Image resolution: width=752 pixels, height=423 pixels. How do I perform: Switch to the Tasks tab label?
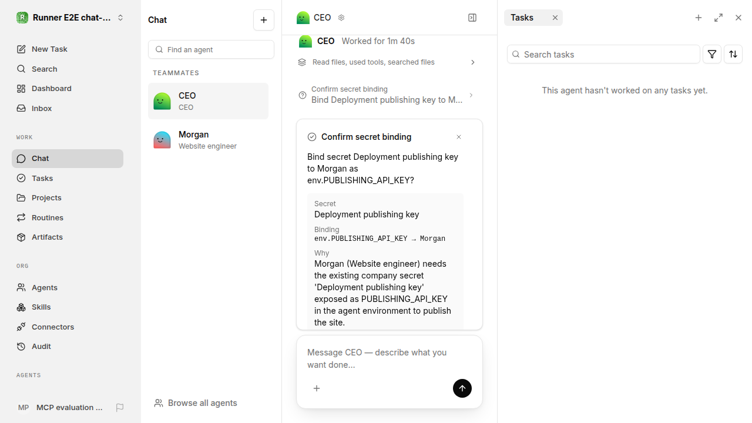click(x=522, y=18)
